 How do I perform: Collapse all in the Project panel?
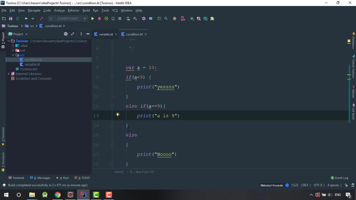[73, 34]
